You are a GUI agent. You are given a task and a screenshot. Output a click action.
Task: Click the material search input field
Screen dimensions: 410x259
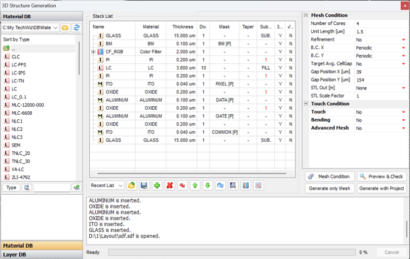52,188
